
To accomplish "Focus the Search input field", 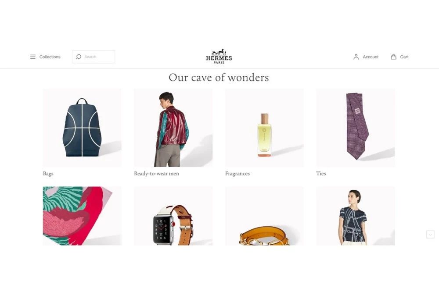I will pyautogui.click(x=94, y=57).
